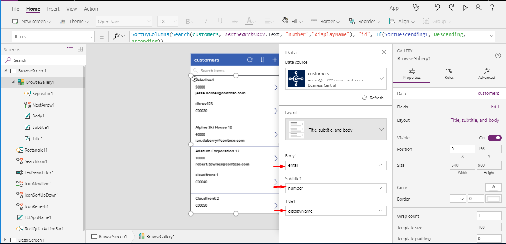
Task: Open Border dropdown in toolbar
Action: pyautogui.click(x=325, y=22)
